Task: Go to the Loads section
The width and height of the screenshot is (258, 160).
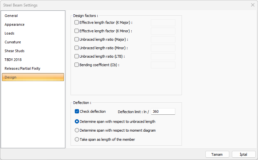Action: pos(9,33)
